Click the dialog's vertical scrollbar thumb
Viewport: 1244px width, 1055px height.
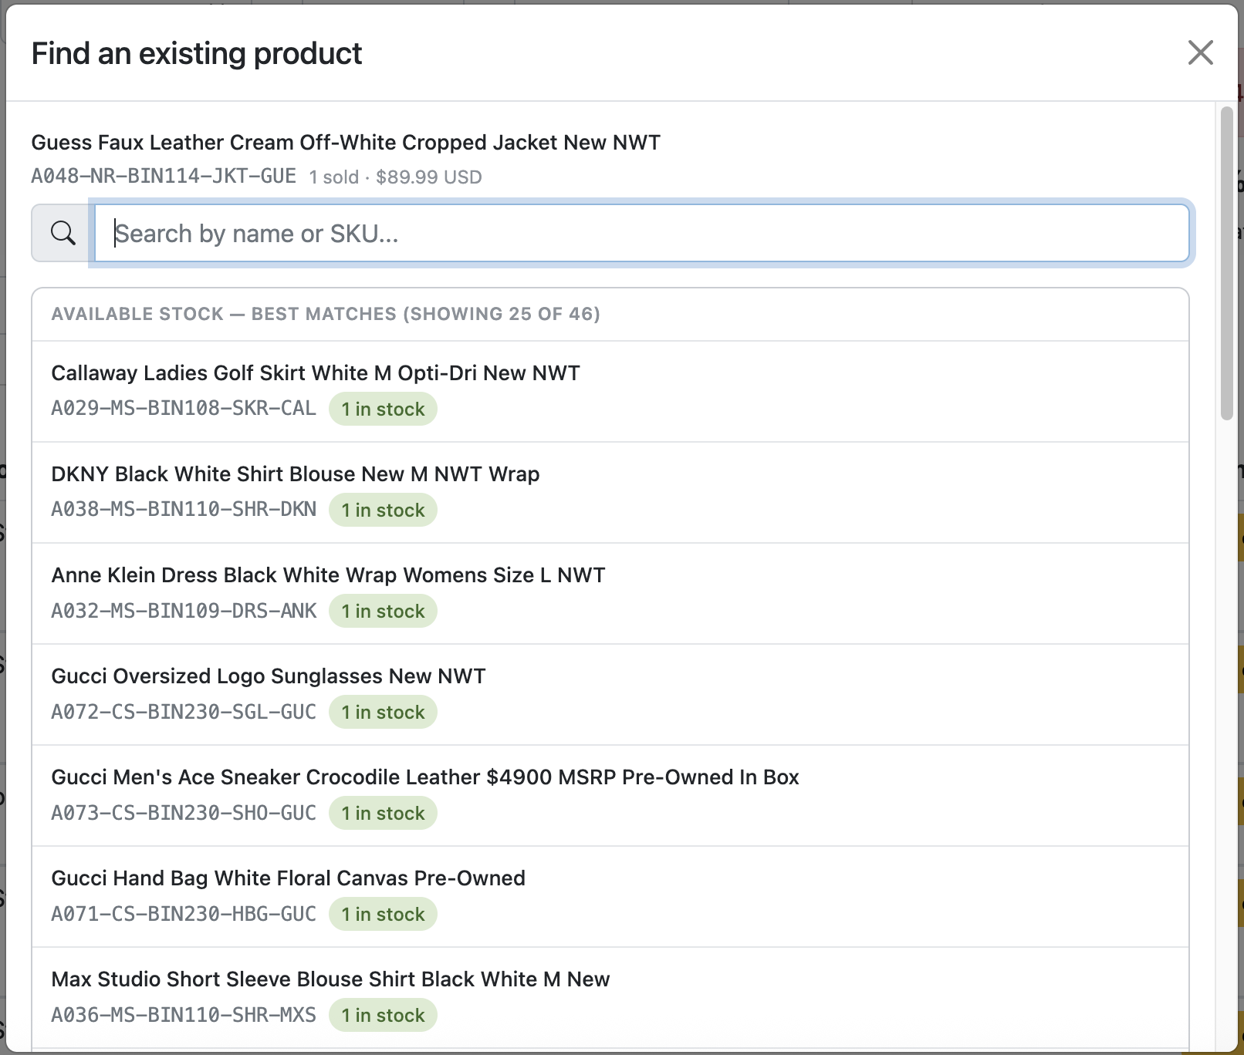(x=1226, y=264)
